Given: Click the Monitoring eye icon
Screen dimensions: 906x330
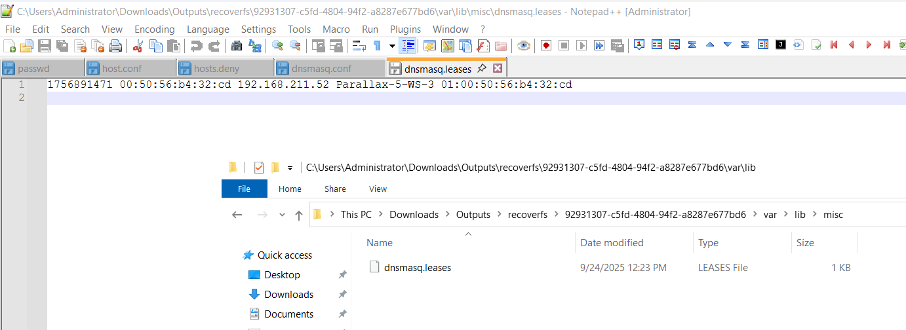Looking at the screenshot, I should coord(523,45).
